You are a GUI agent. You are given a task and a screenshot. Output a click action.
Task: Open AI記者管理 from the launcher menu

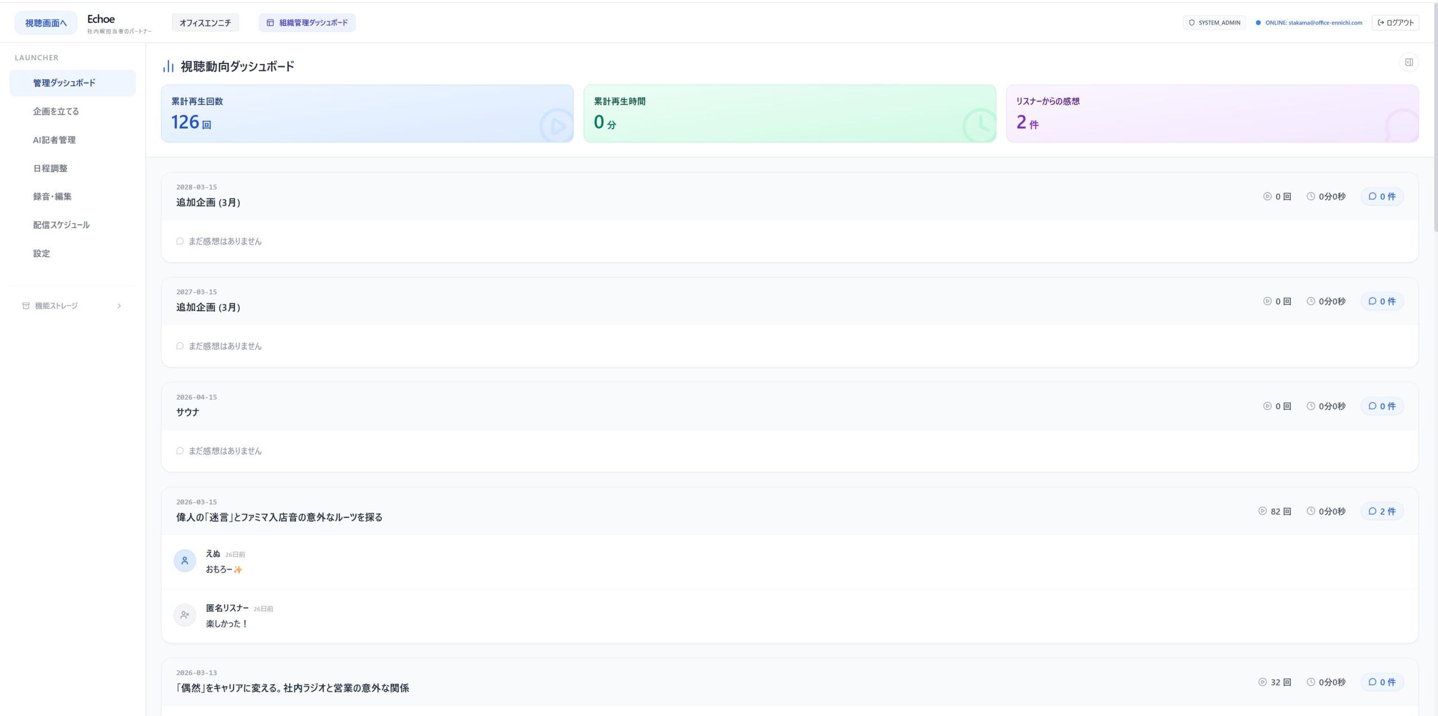point(54,140)
